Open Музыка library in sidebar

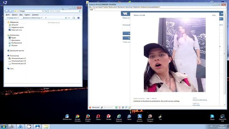coord(14,46)
